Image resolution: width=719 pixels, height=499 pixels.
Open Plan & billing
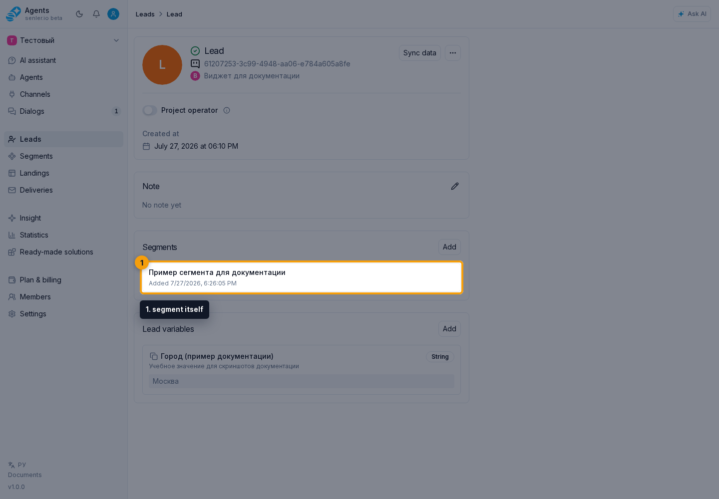[63, 280]
